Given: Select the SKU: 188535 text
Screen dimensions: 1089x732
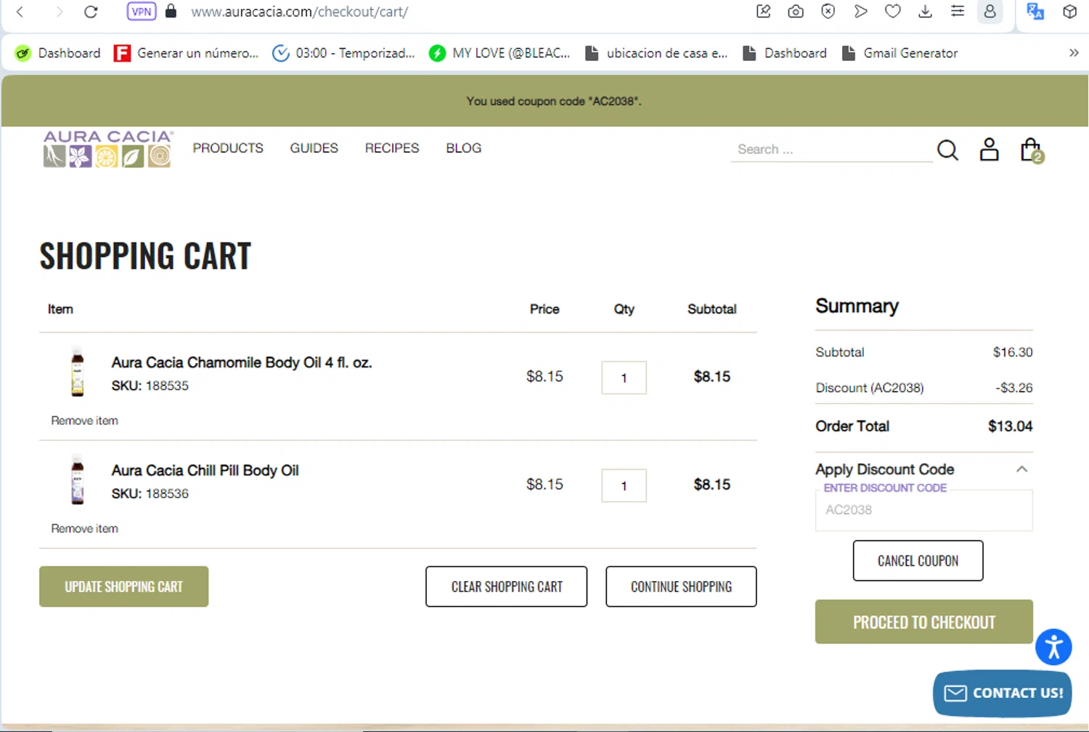Looking at the screenshot, I should pyautogui.click(x=150, y=386).
